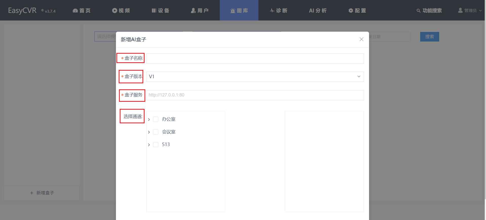
Task: Expand the 办公室 tree node
Action: coord(149,119)
